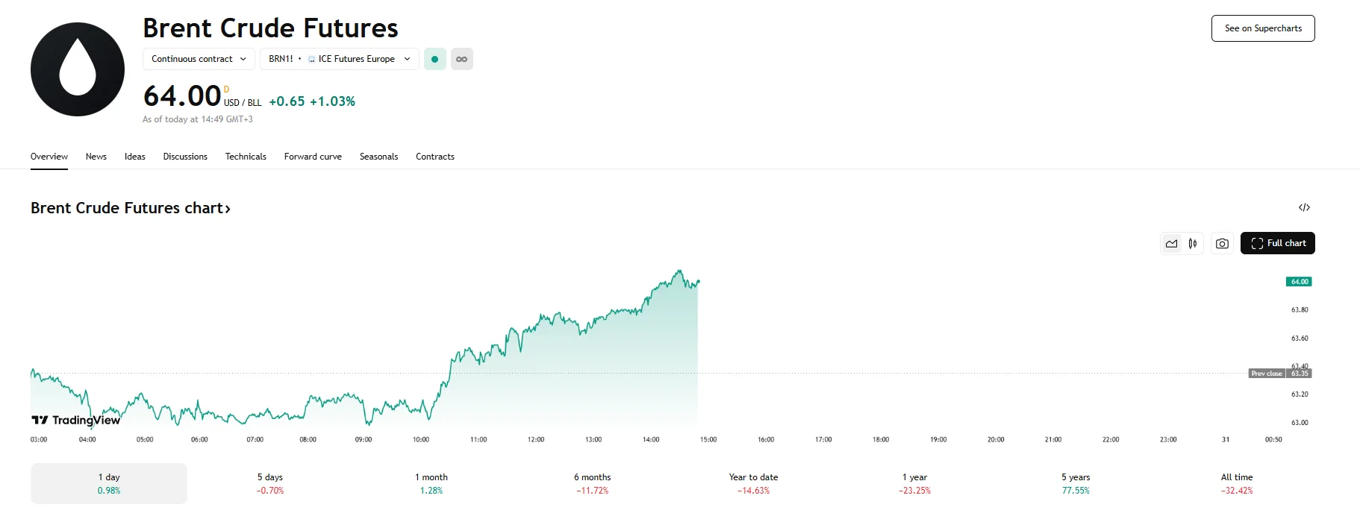This screenshot has width=1360, height=522.
Task: Click the 64.00 headline price
Action: coord(182,96)
